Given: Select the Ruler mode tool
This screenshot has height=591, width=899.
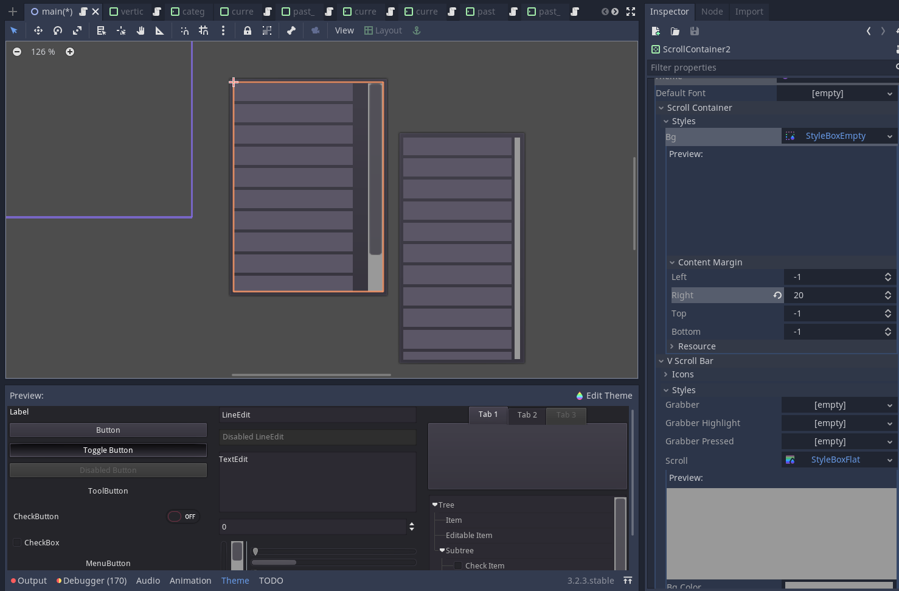Looking at the screenshot, I should click(x=160, y=30).
